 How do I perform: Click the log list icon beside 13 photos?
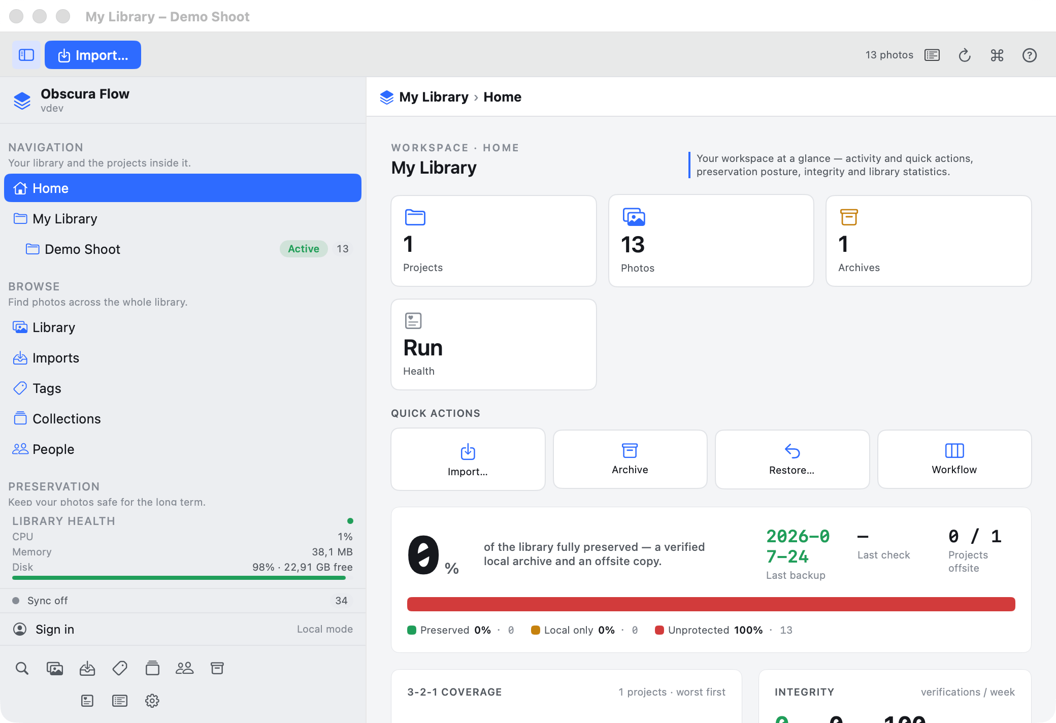[x=932, y=55]
